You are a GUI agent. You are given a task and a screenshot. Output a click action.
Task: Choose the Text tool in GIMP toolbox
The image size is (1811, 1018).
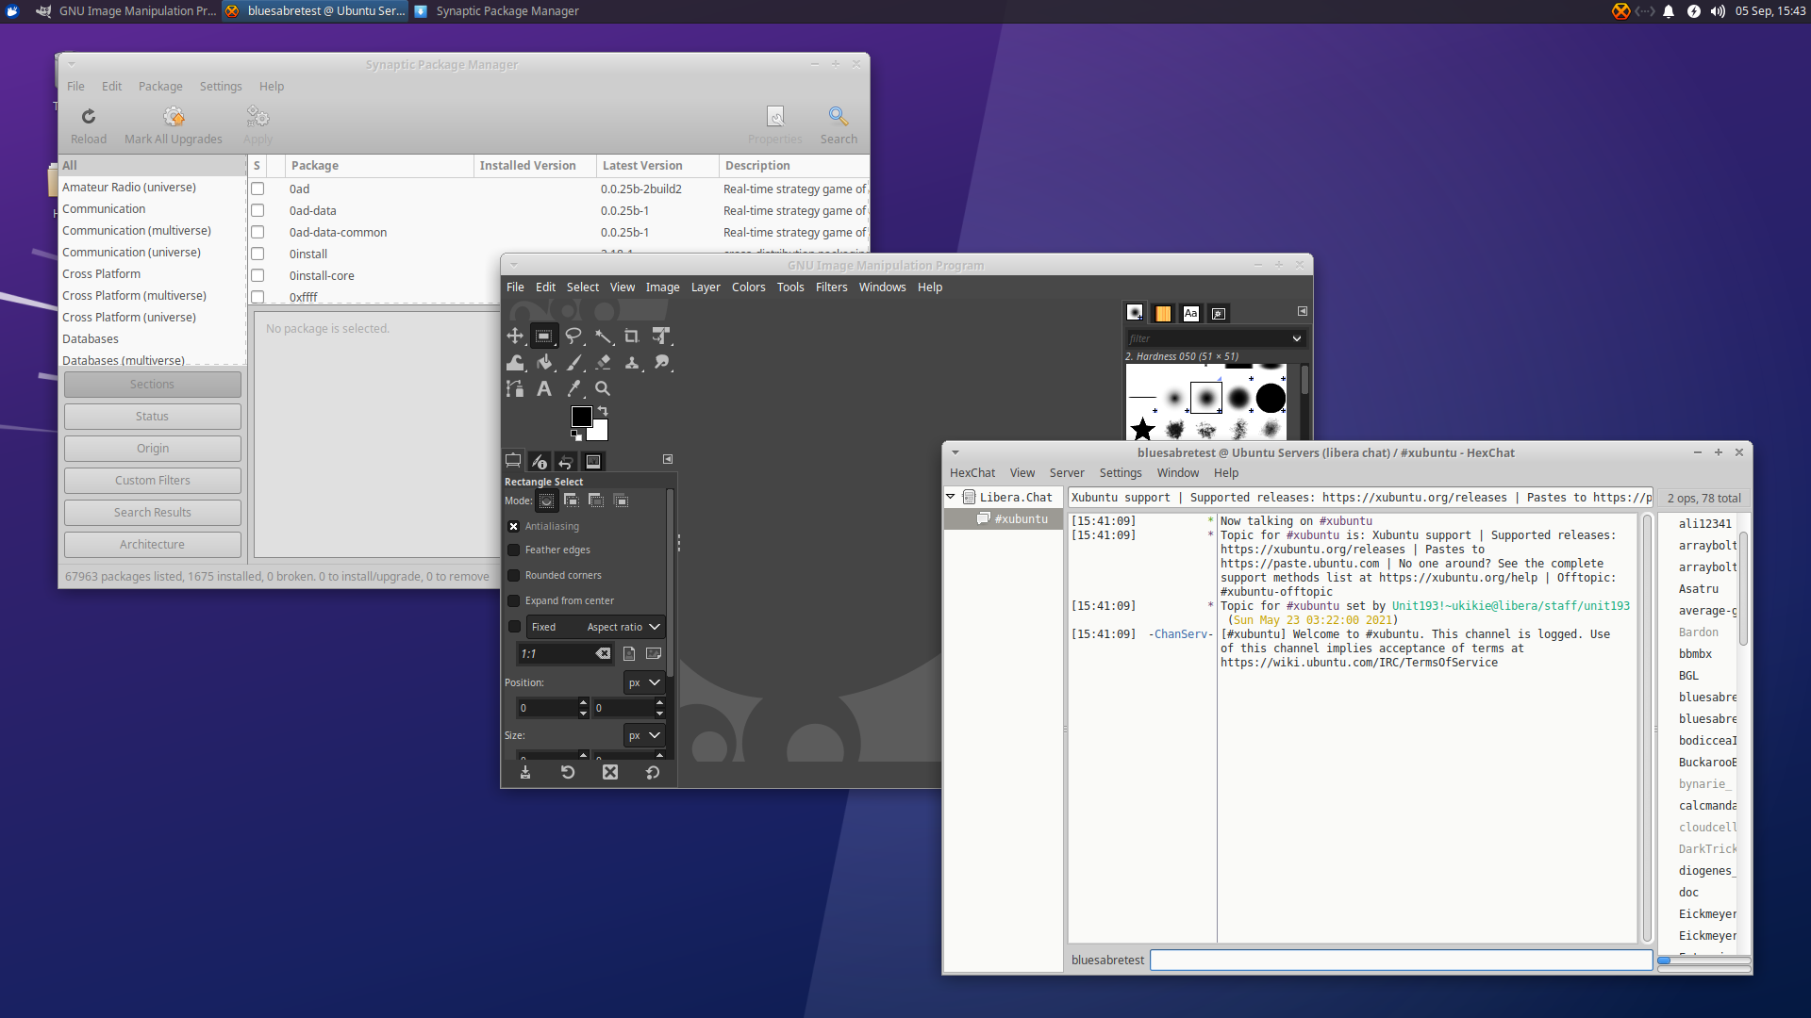pos(544,388)
